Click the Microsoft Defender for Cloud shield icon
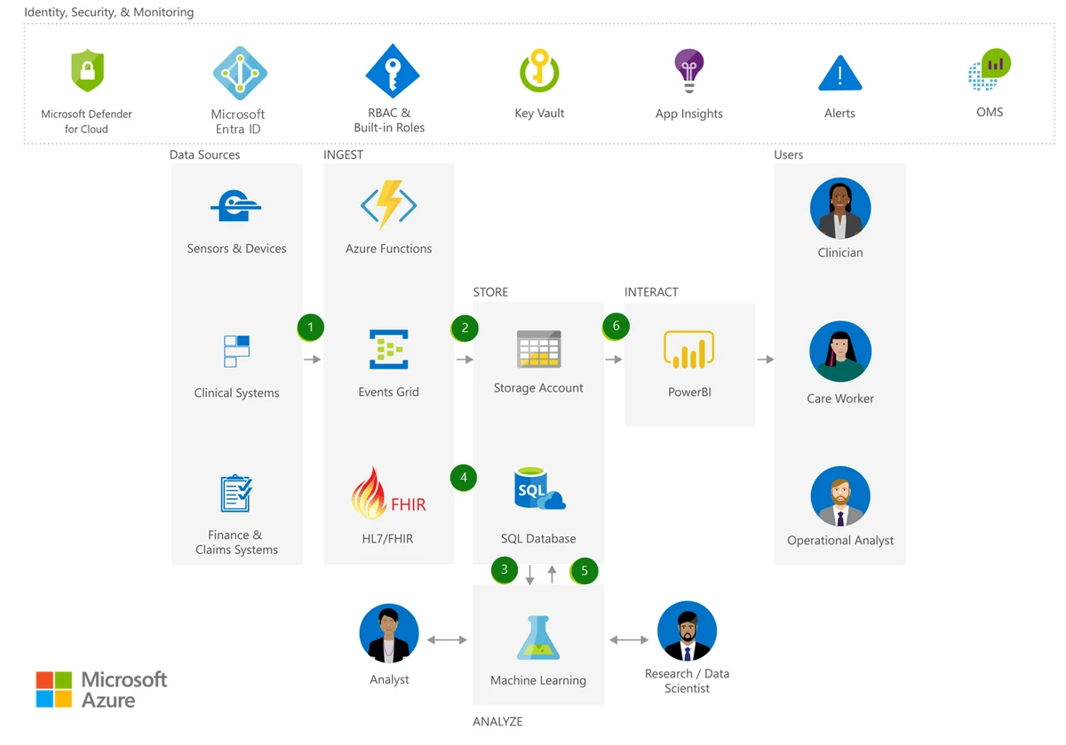The image size is (1066, 745). pos(87,72)
